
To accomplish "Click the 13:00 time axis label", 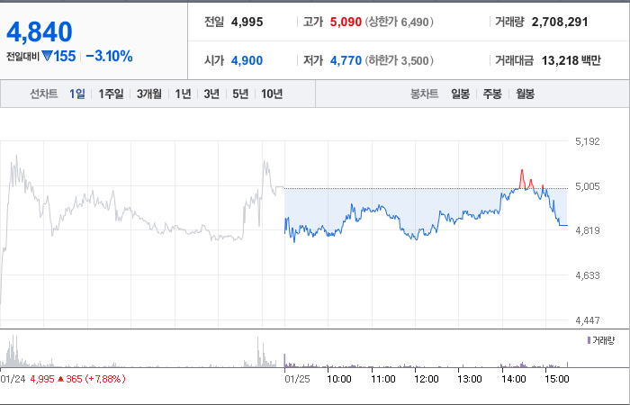I will 470,379.
